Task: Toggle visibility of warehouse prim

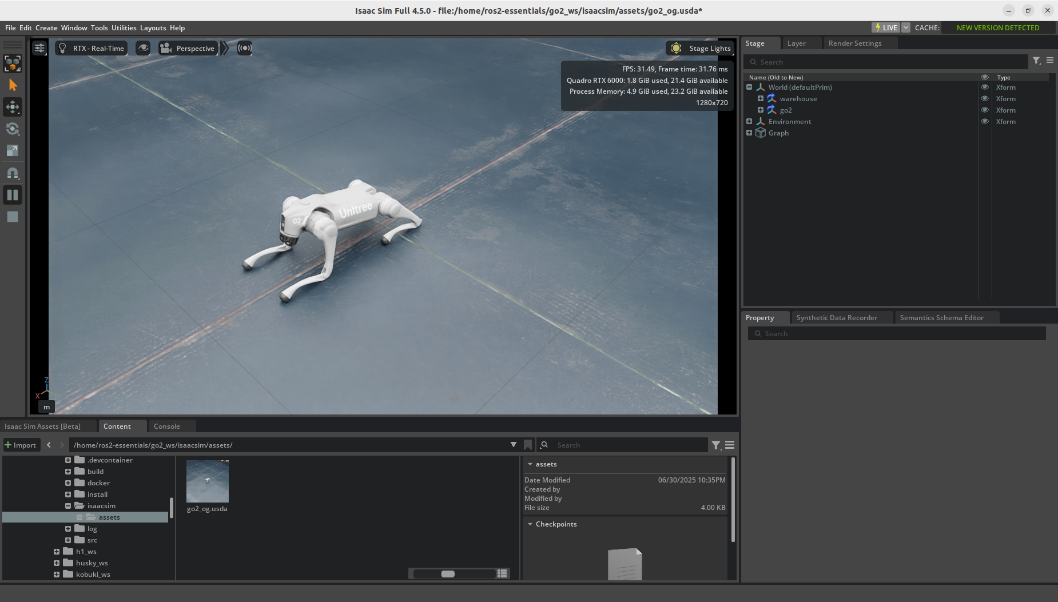Action: tap(985, 99)
